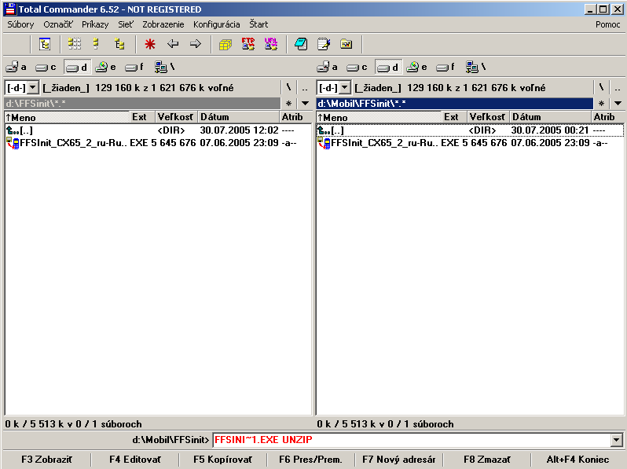Open the notepad toolbar icon
The height and width of the screenshot is (469, 627).
point(324,44)
